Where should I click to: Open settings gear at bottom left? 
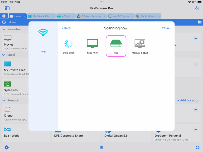pyautogui.click(x=7, y=147)
